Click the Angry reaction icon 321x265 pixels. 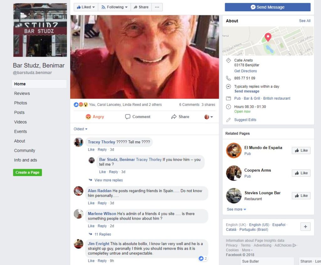pyautogui.click(x=88, y=117)
